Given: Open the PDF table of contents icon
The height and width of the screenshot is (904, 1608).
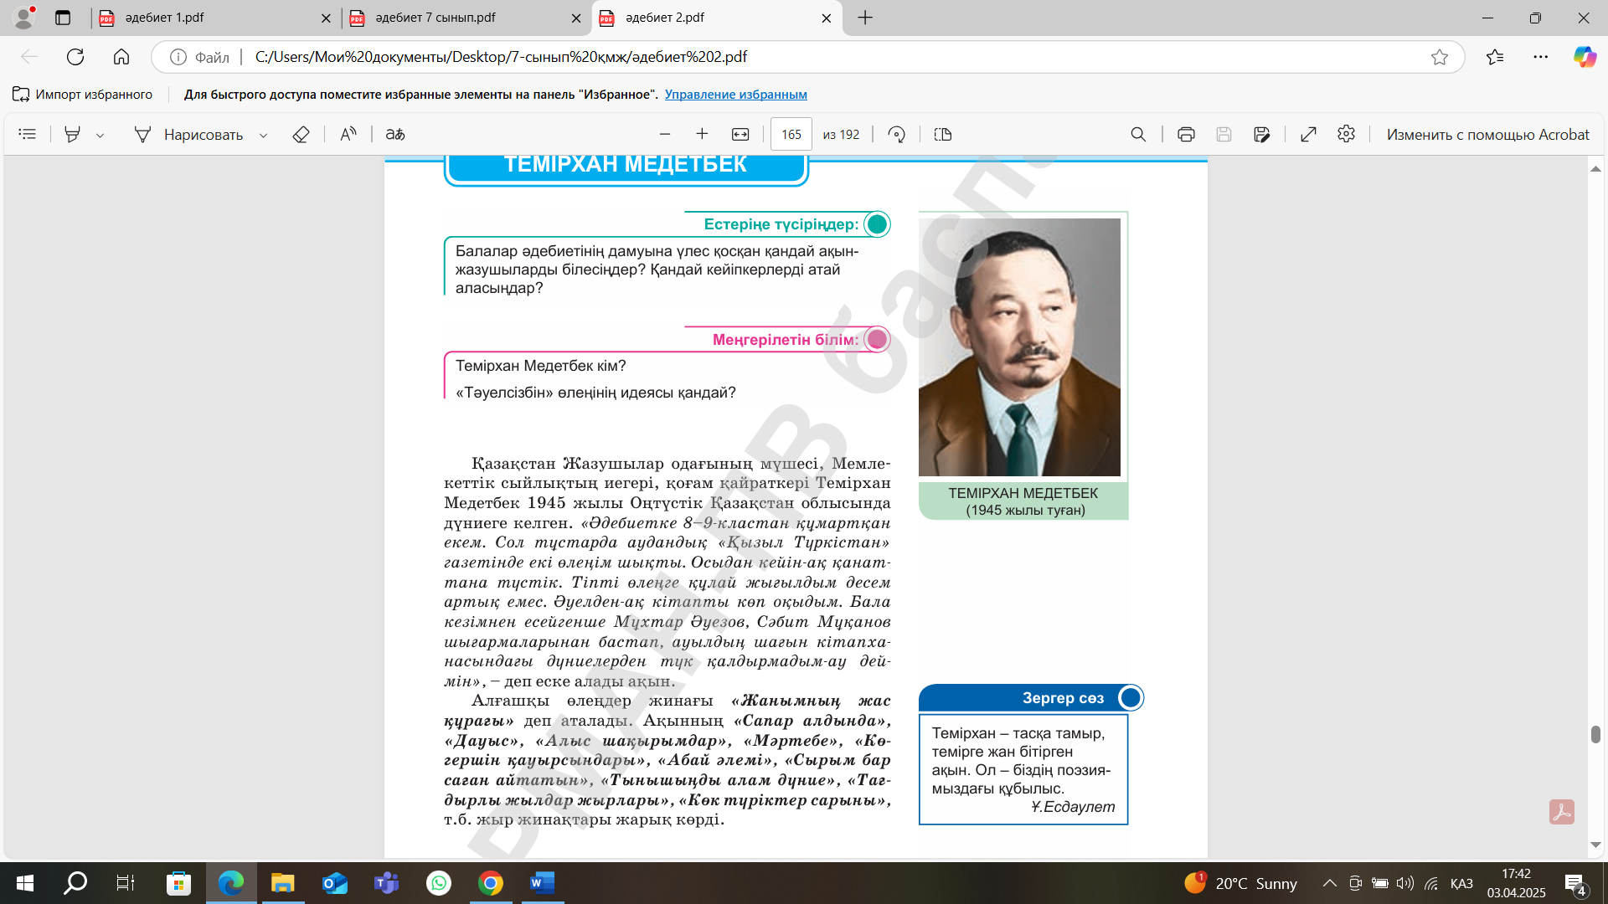Looking at the screenshot, I should pyautogui.click(x=27, y=134).
